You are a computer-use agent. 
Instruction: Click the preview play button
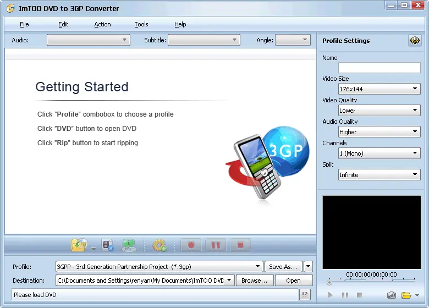point(330,295)
